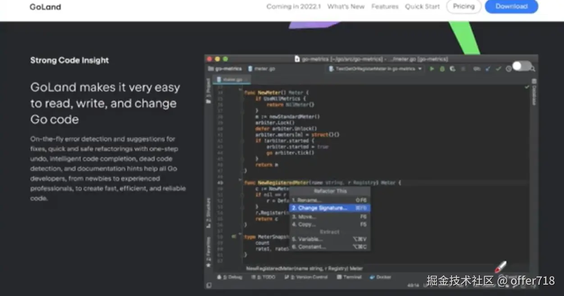Screen dimensions: 564x296
Task: Open the TestGetOrRegisterMeter run configuration dropdown
Action: point(376,69)
